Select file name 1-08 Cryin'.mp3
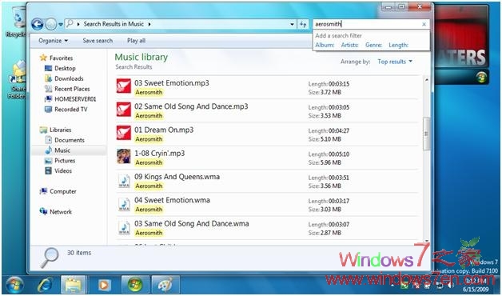 (x=159, y=153)
